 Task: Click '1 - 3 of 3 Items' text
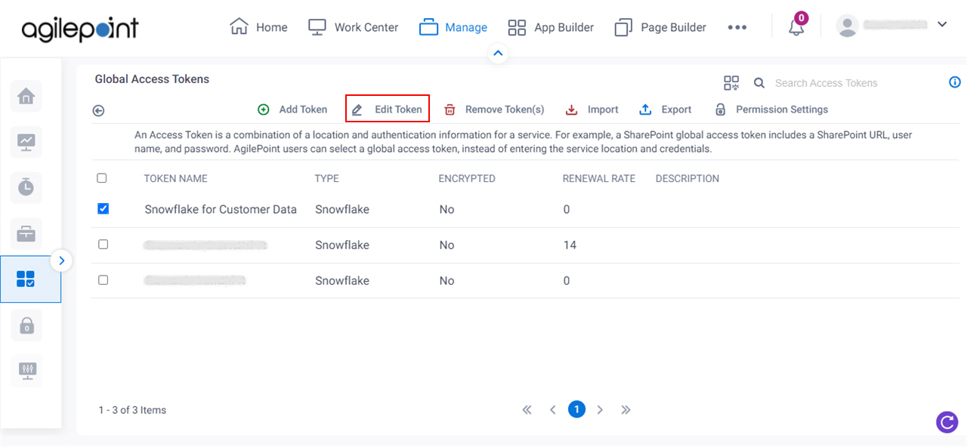coord(132,410)
